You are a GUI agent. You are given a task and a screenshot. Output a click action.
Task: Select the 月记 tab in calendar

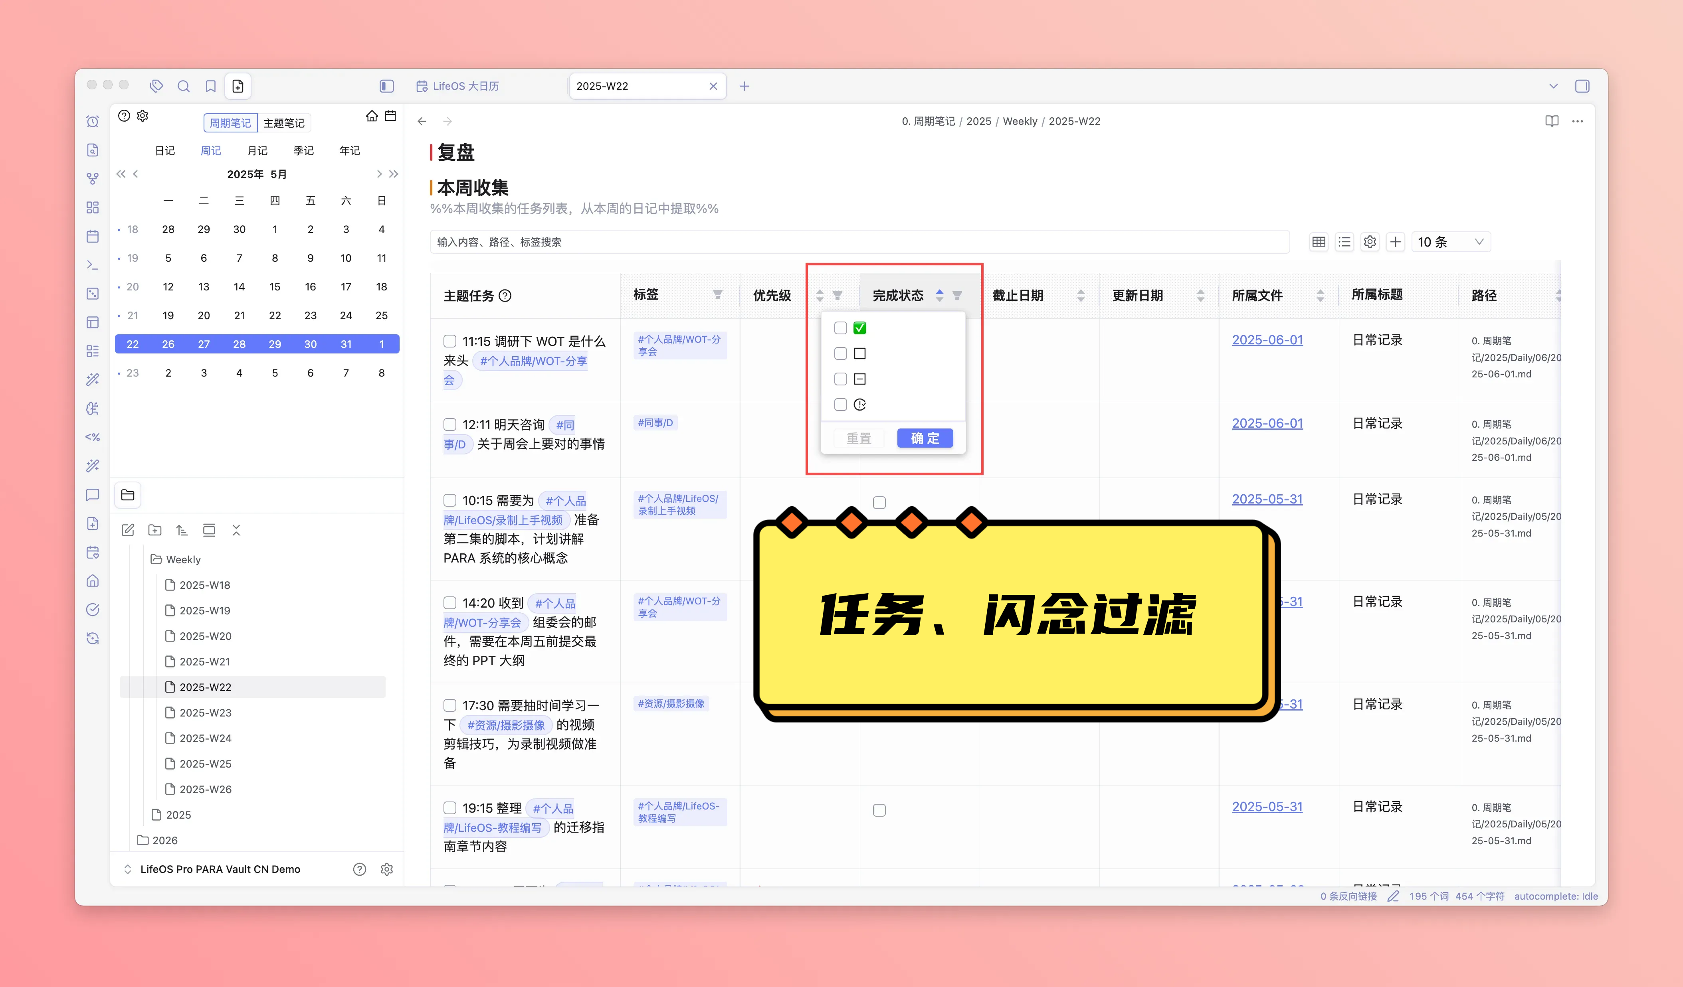click(257, 151)
